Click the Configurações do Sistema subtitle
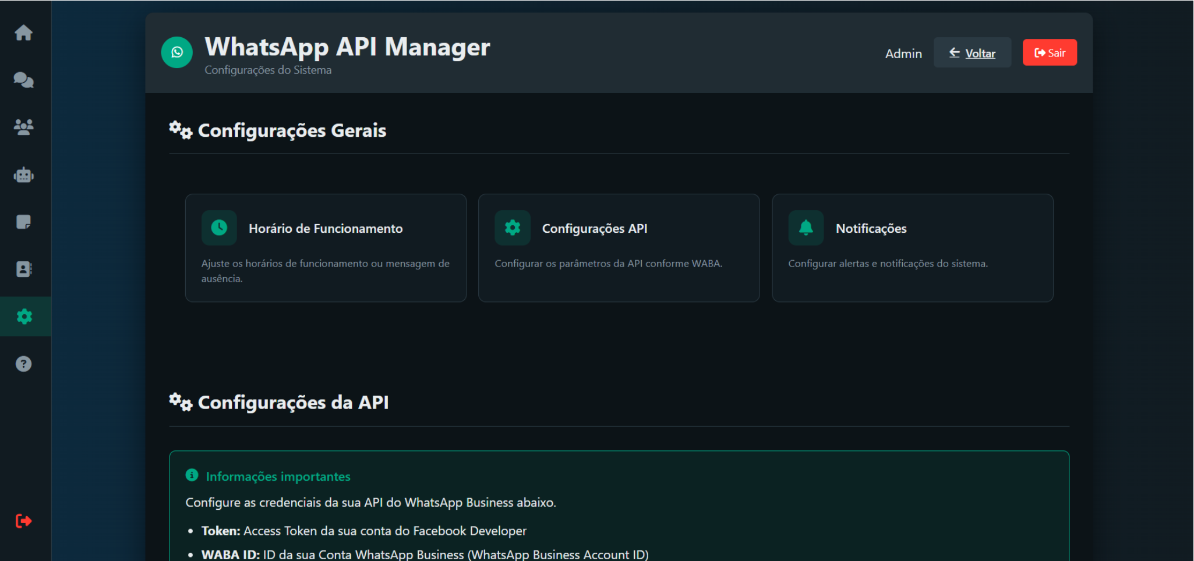 pyautogui.click(x=268, y=70)
